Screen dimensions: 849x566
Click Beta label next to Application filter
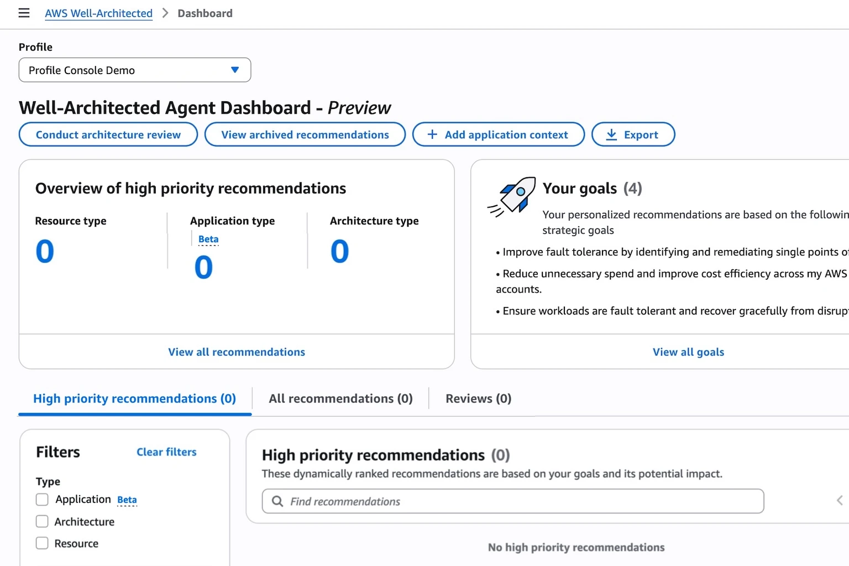coord(127,500)
